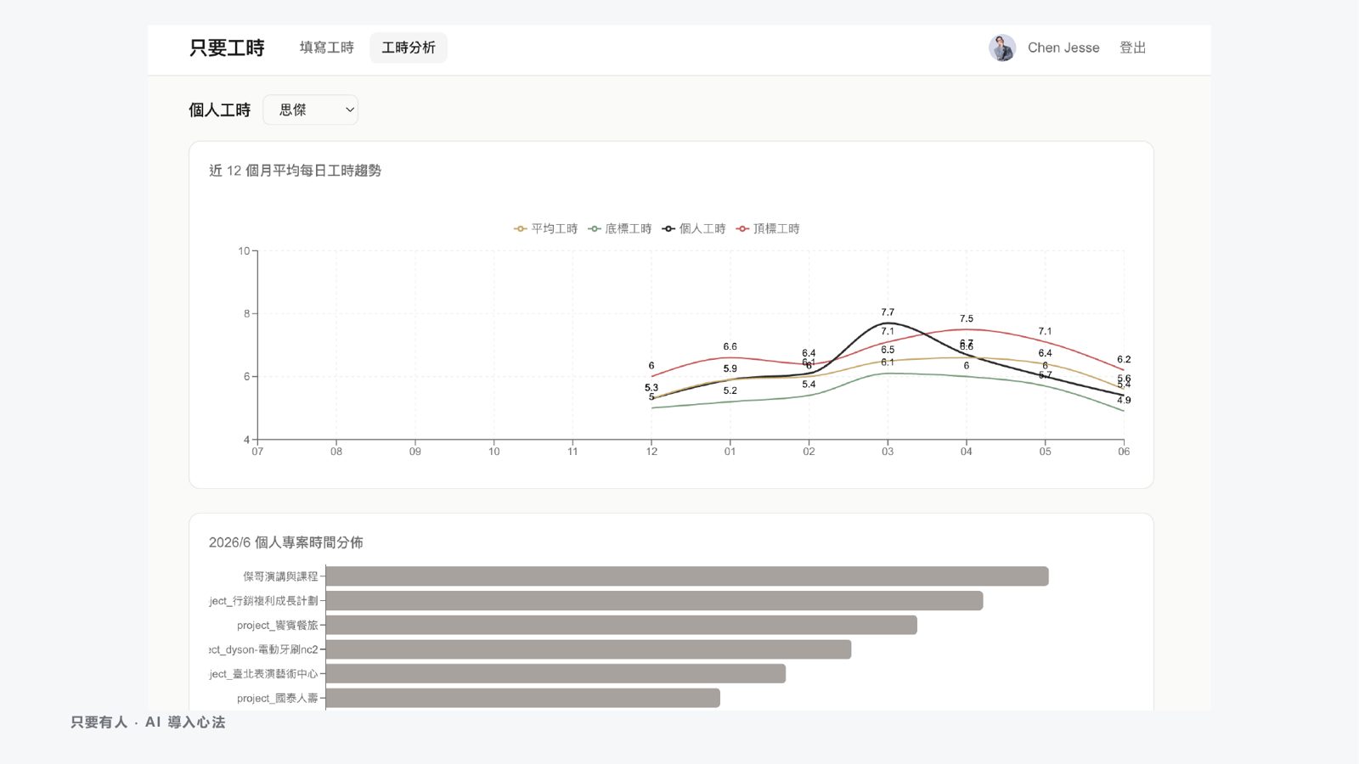Screen dimensions: 1359x764
Task: Click the 臺北表演藝術中心 bar
Action: [555, 674]
